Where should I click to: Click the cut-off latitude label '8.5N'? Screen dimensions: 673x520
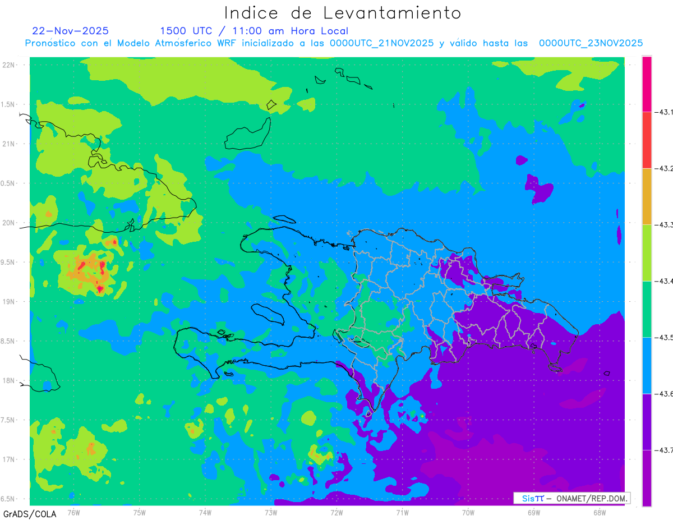8,341
